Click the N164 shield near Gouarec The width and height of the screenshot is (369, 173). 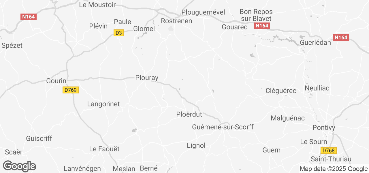tap(262, 26)
